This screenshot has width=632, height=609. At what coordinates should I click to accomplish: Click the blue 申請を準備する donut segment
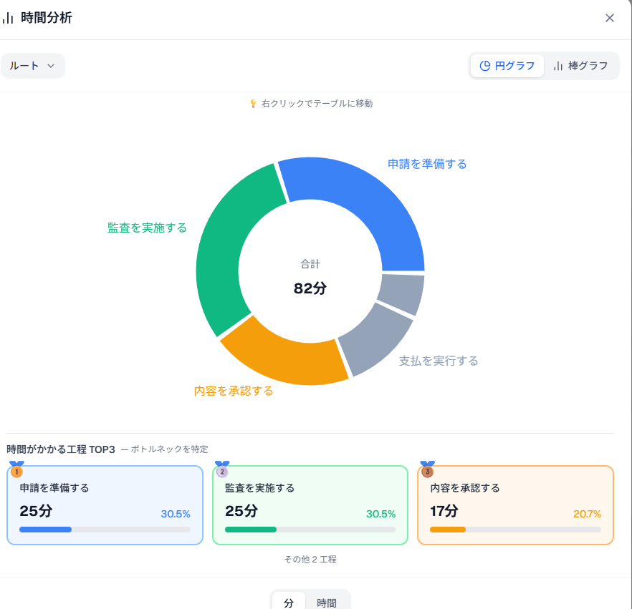tap(358, 208)
